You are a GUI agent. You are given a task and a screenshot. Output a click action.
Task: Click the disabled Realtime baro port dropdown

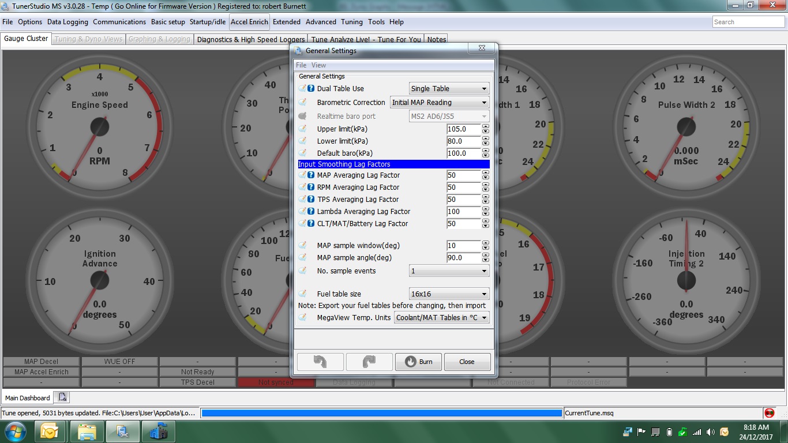point(449,116)
